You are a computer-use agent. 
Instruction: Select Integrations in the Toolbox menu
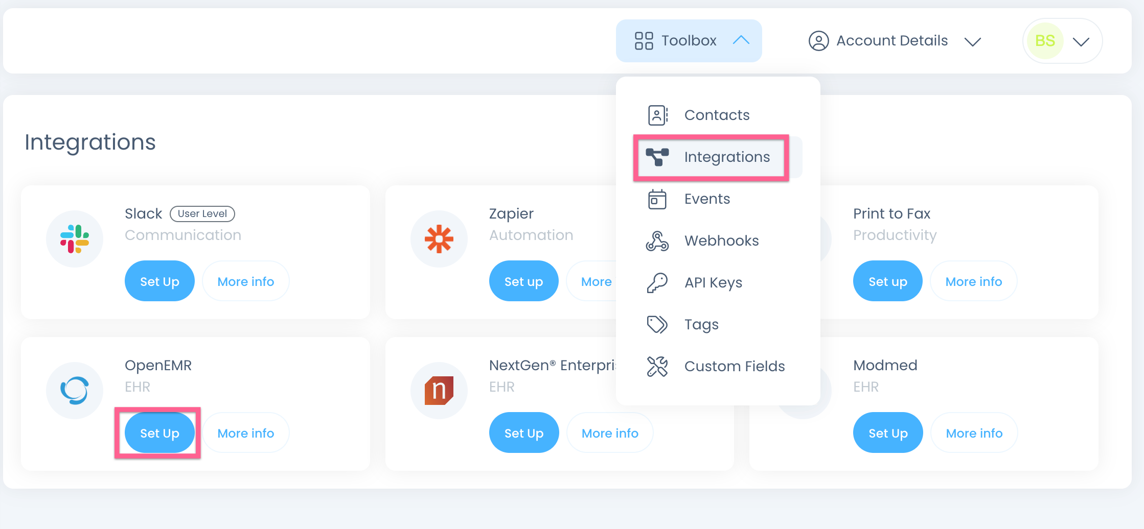(x=726, y=157)
